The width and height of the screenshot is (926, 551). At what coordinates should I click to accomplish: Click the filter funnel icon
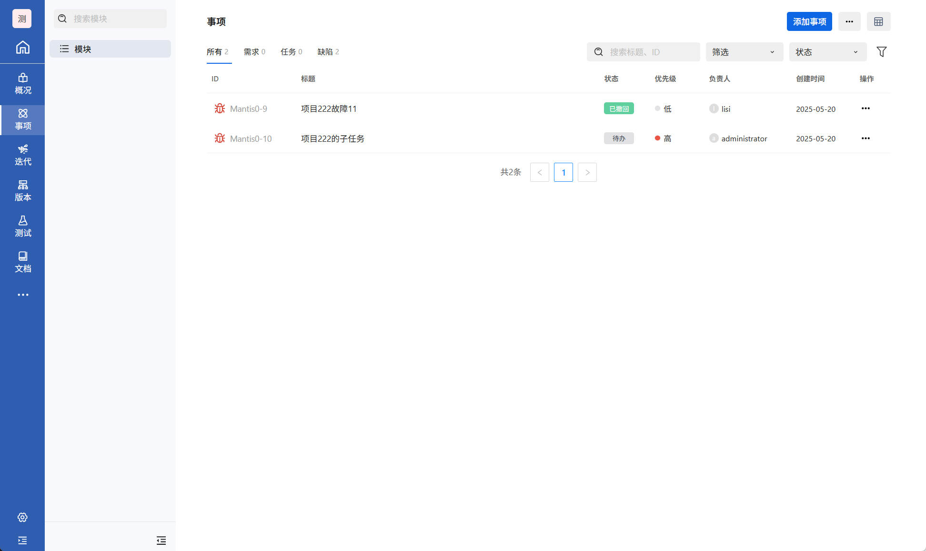point(881,52)
